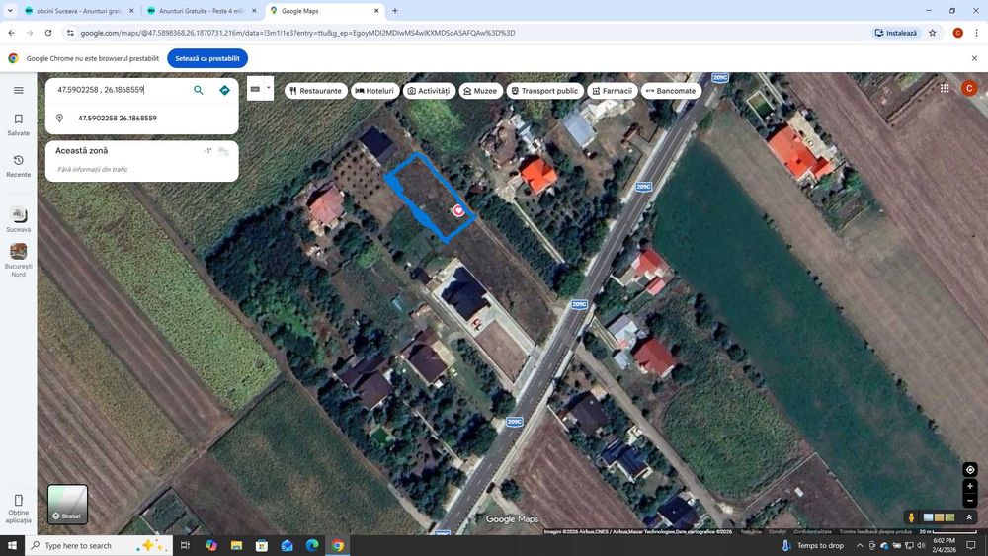Click the weather icon in Această zonă card
Viewport: 988px width, 556px height.
click(x=223, y=151)
